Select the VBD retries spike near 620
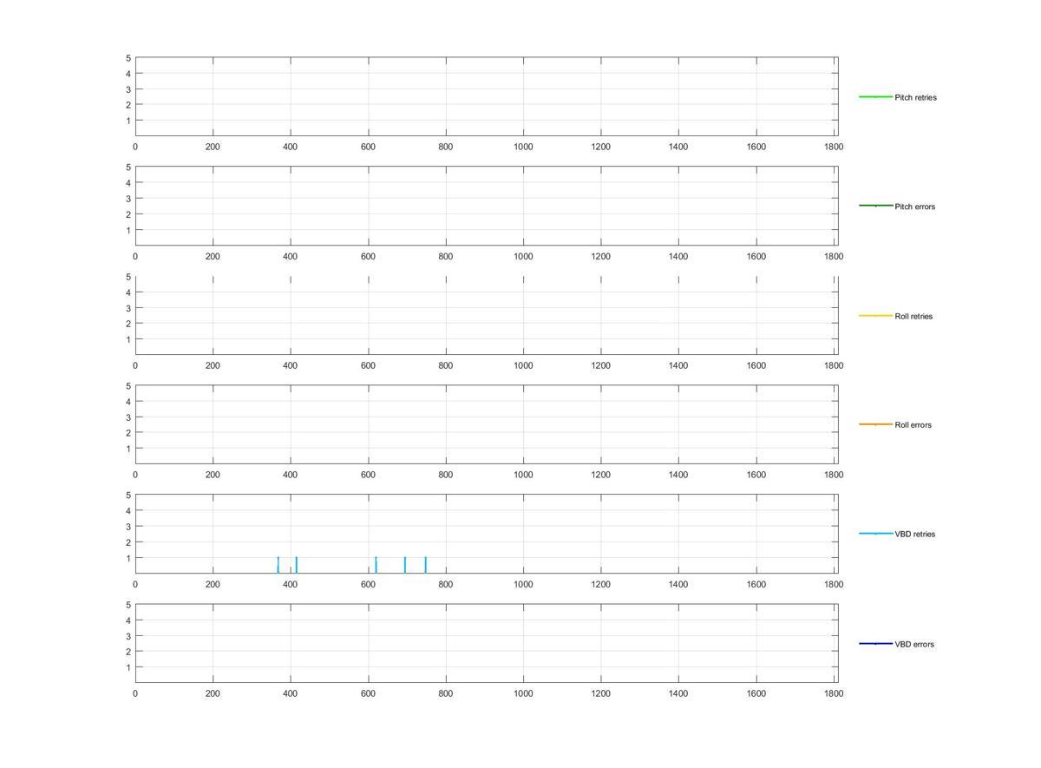 376,565
